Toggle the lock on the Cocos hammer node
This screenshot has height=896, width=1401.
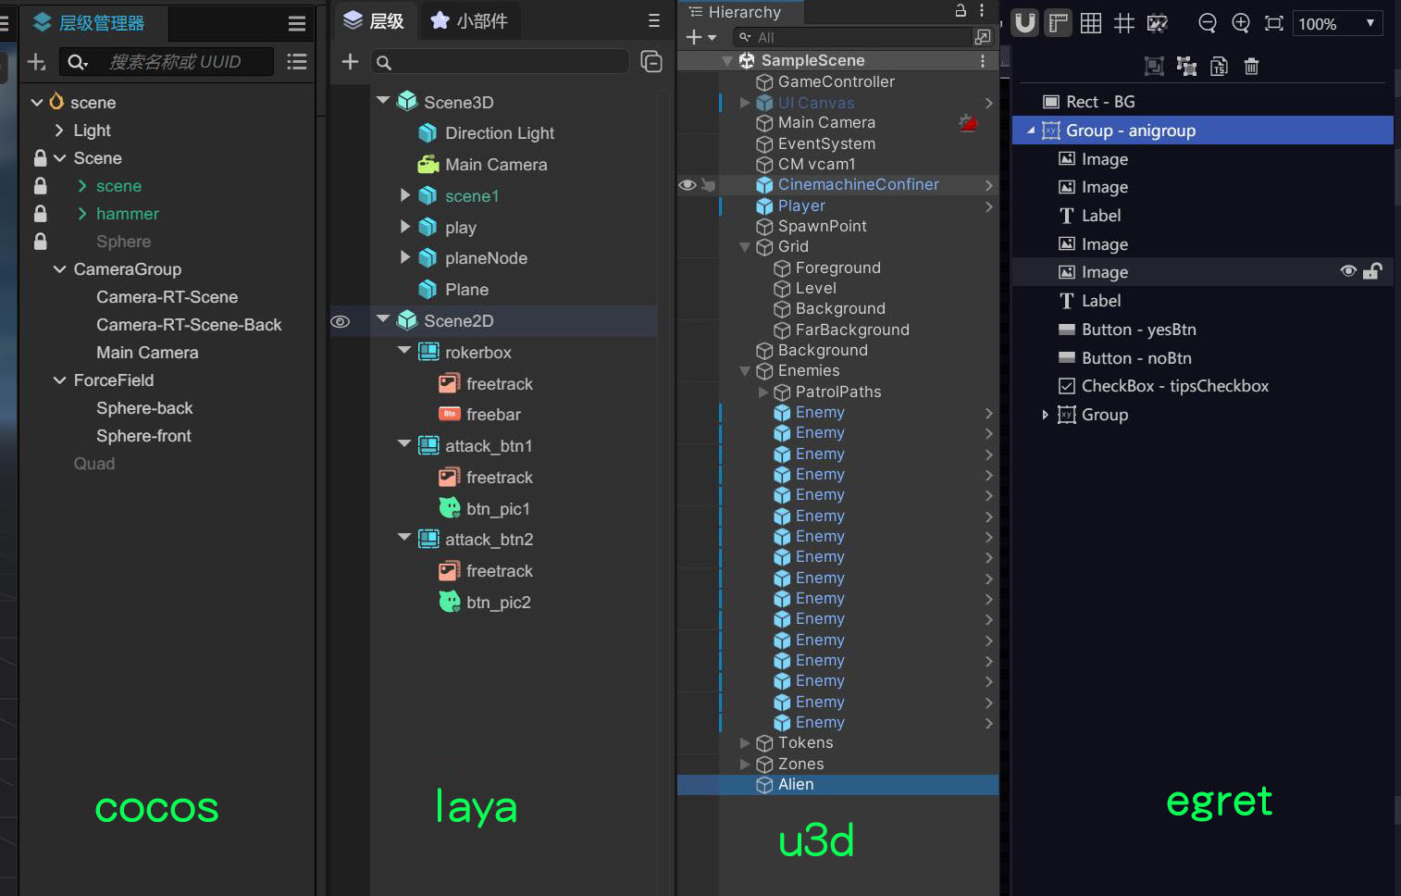40,214
